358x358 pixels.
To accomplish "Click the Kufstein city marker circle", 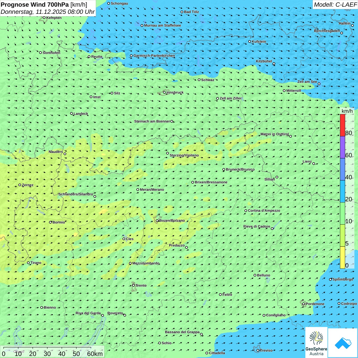I will 250,41.
